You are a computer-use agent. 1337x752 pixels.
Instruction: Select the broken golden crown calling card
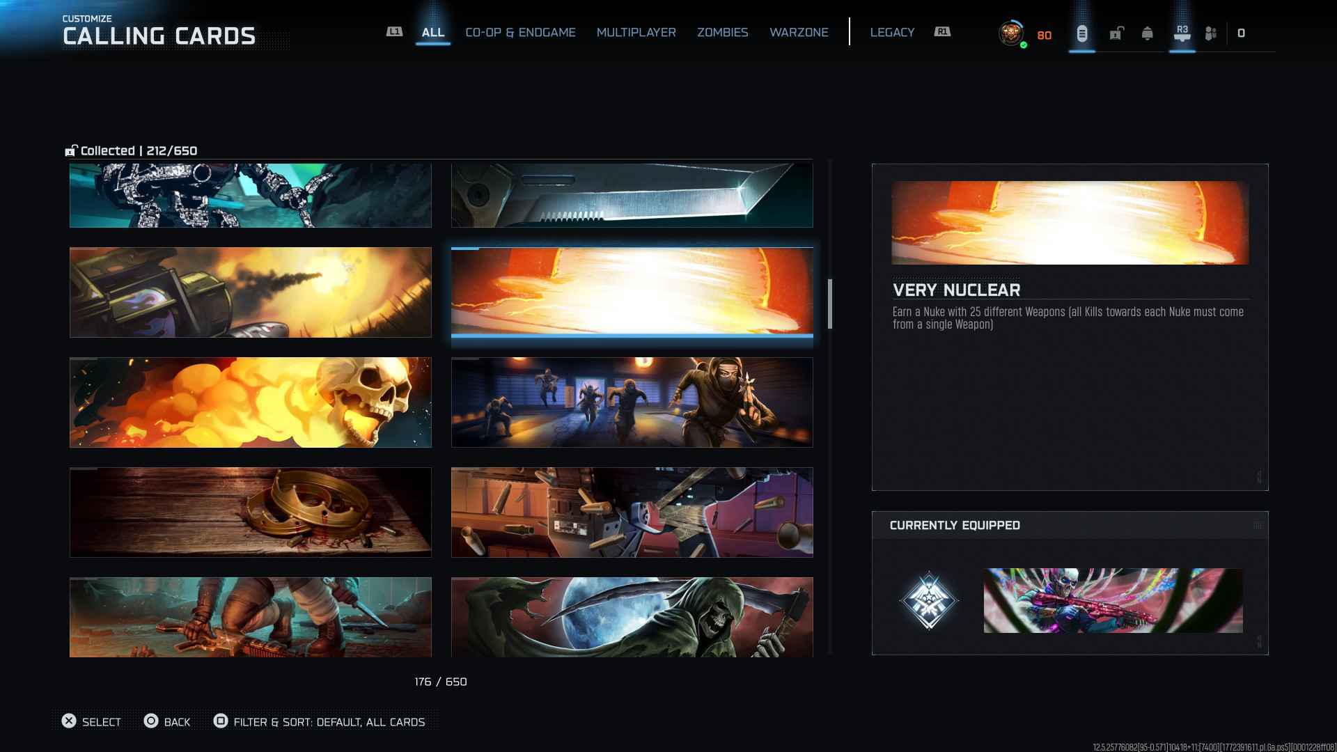point(250,512)
